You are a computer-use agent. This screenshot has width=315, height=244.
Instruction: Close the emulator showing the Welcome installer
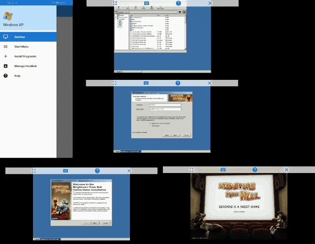pos(129,171)
